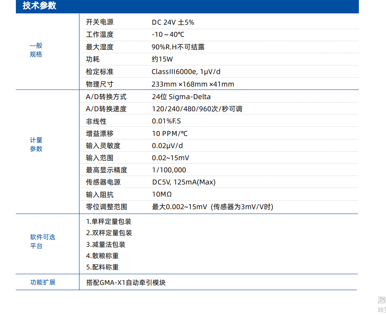This screenshot has height=315, width=386.
Task: Click the A/D转换速度 parameter
Action: 103,109
